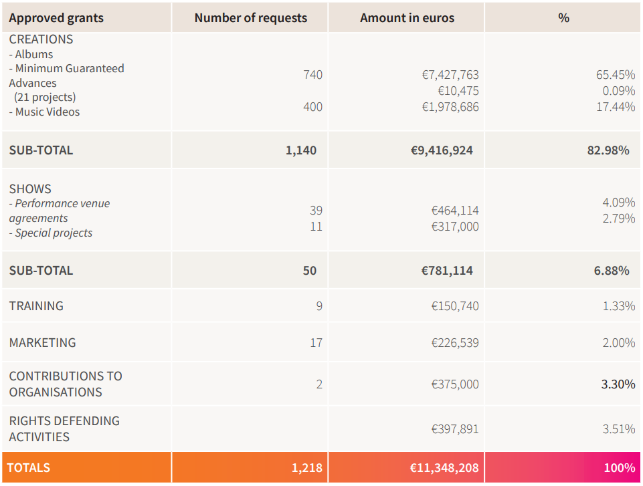The height and width of the screenshot is (486, 643).
Task: Click the Creations sub-total amount €9,416,924
Action: tap(442, 150)
